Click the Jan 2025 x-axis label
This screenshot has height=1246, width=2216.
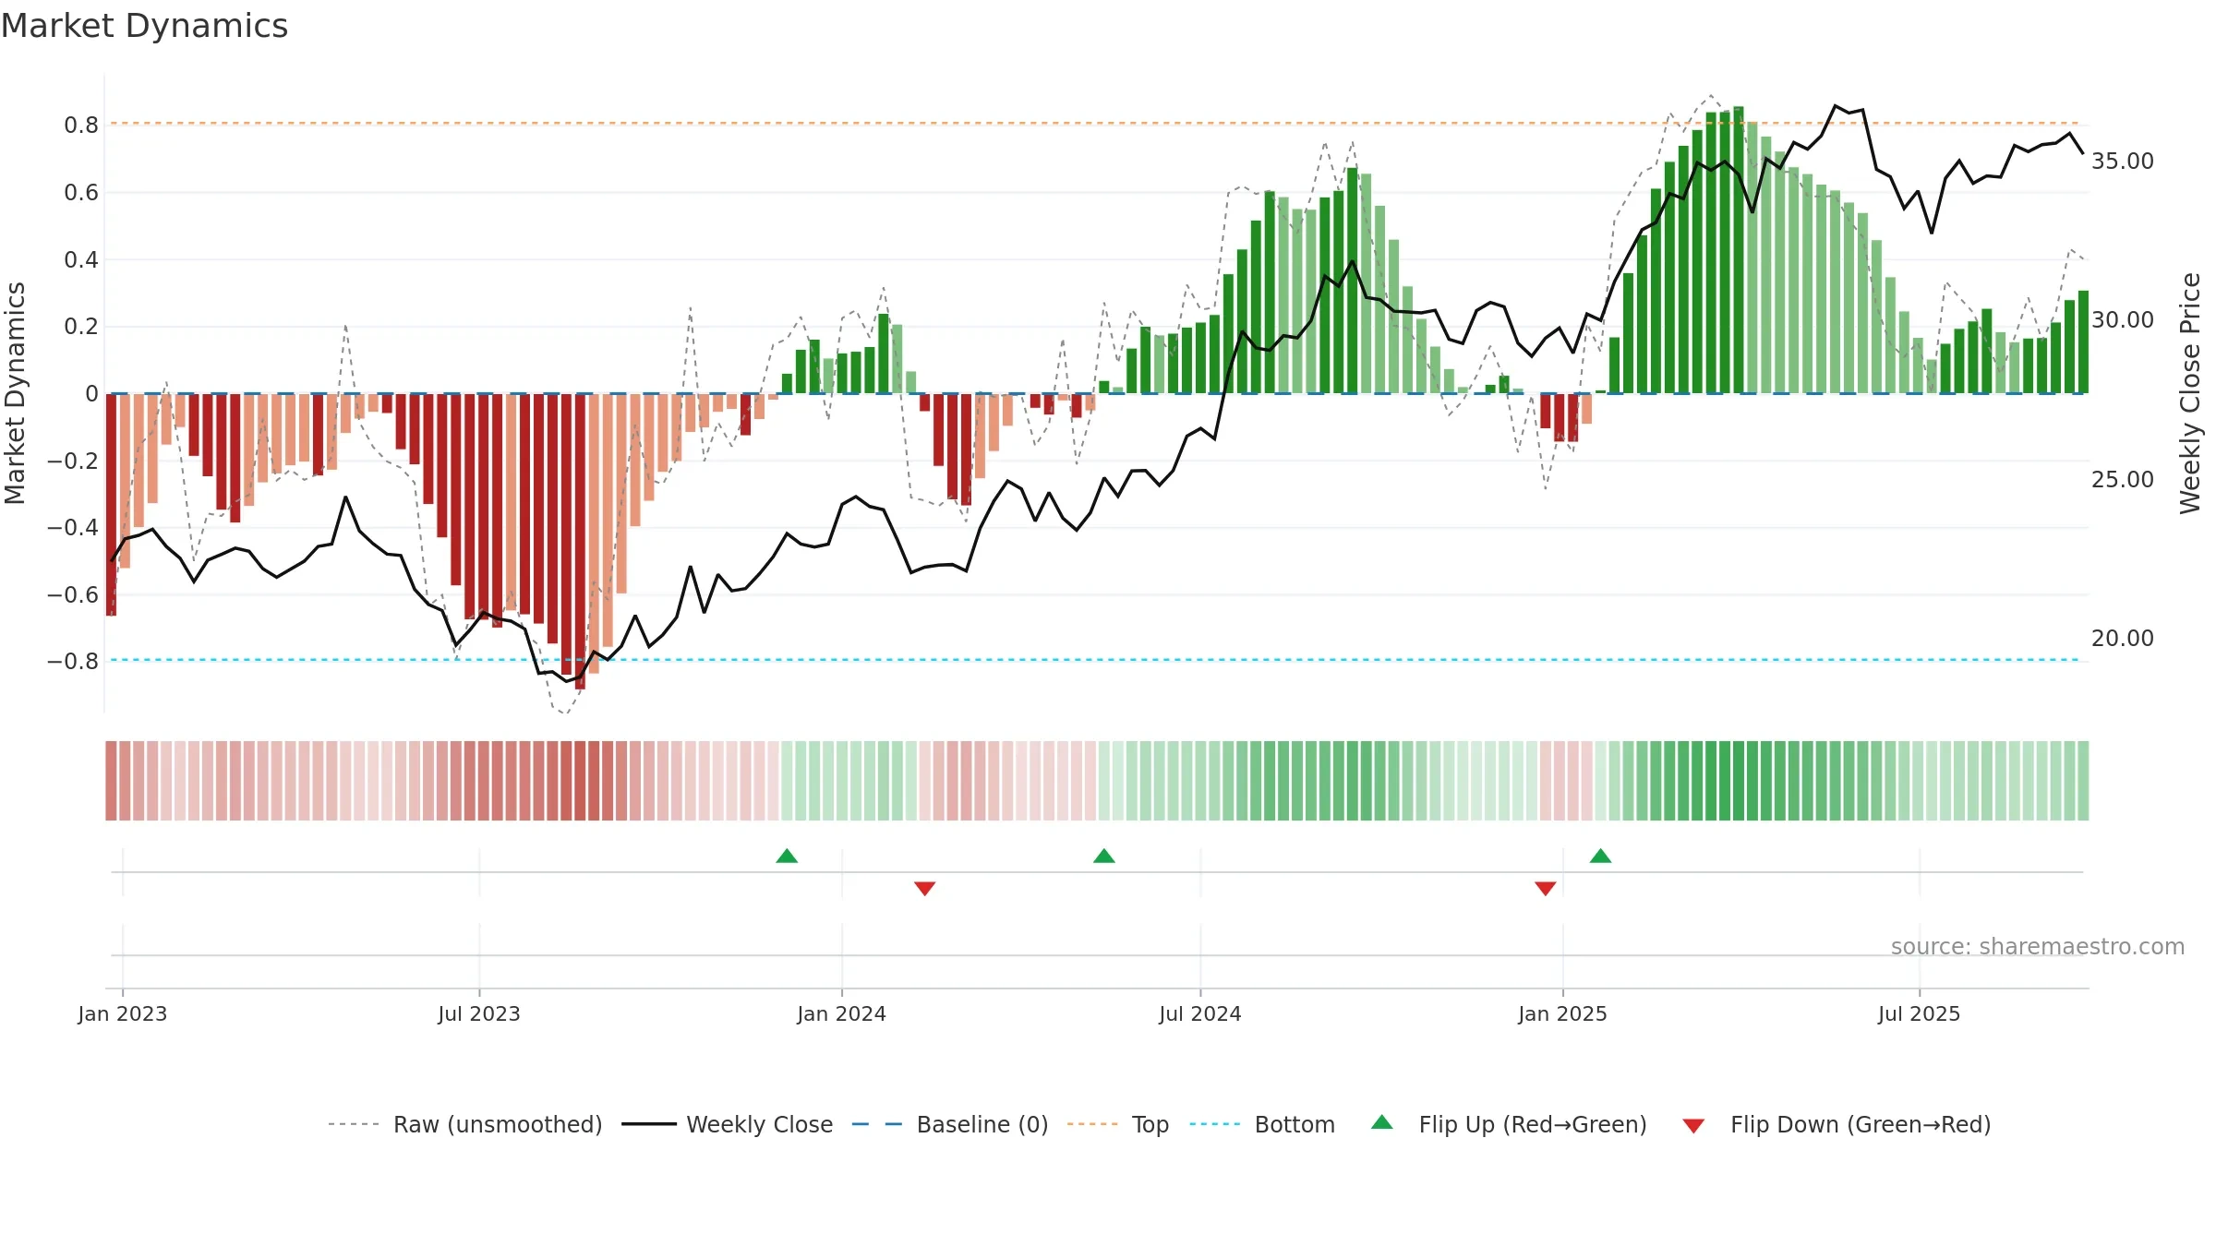[x=1563, y=1013]
